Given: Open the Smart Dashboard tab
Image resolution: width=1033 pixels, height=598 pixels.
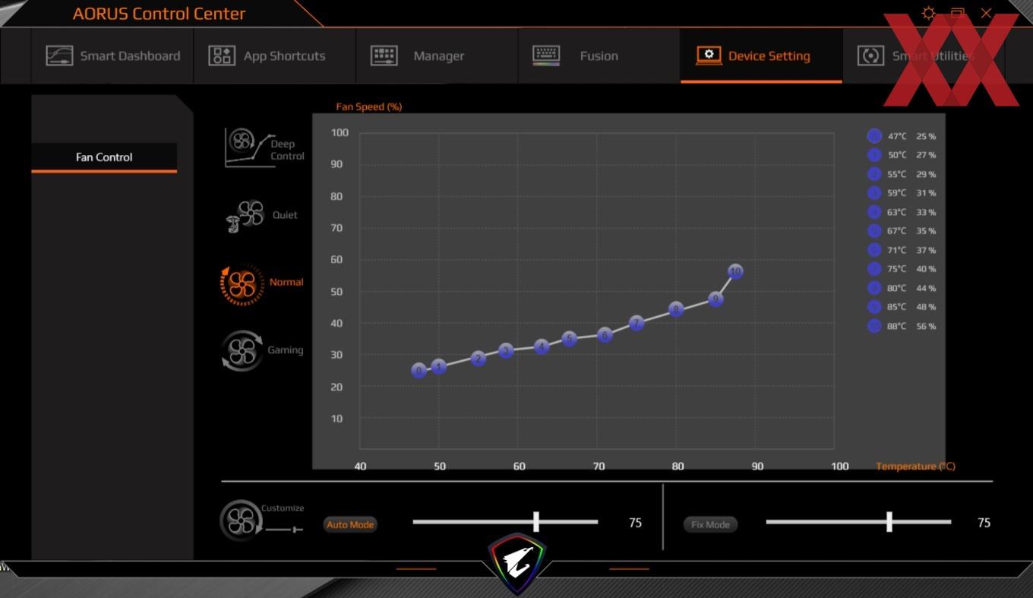Looking at the screenshot, I should coord(112,55).
